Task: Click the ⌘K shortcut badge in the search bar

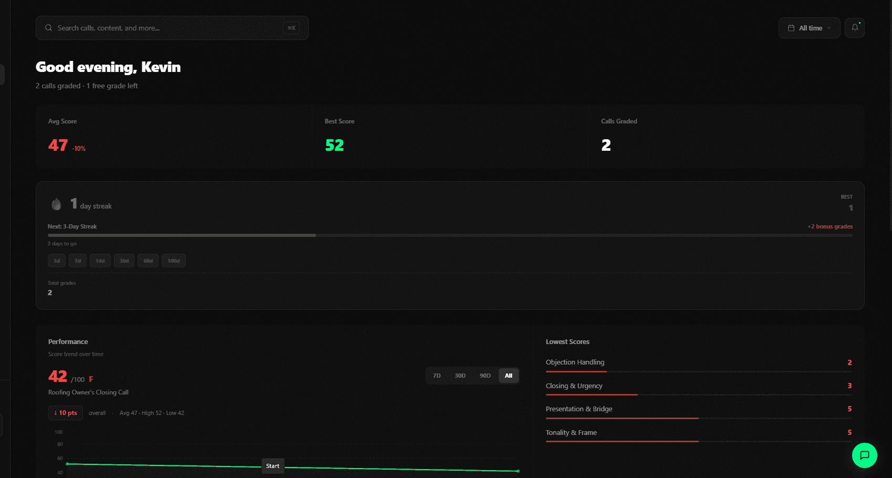Action: (291, 28)
